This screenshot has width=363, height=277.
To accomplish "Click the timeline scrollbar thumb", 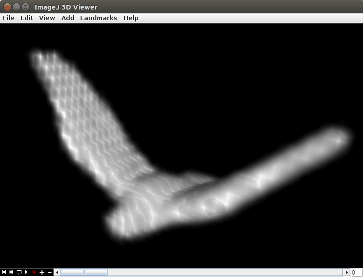I will coord(84,273).
